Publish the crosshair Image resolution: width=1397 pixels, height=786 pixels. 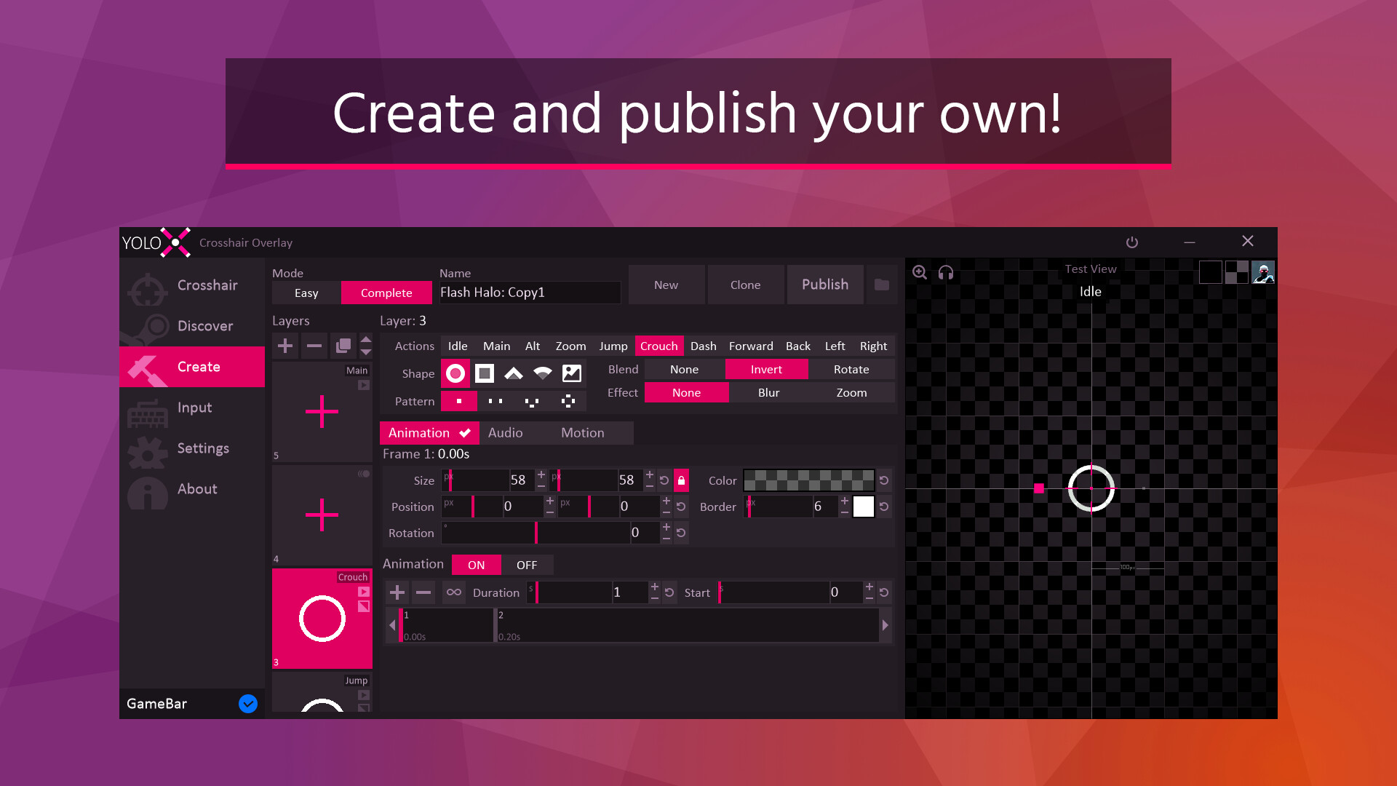tap(825, 285)
